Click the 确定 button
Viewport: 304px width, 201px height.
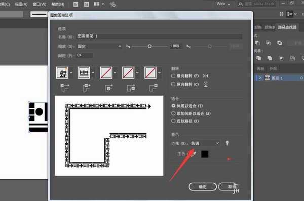click(x=202, y=187)
